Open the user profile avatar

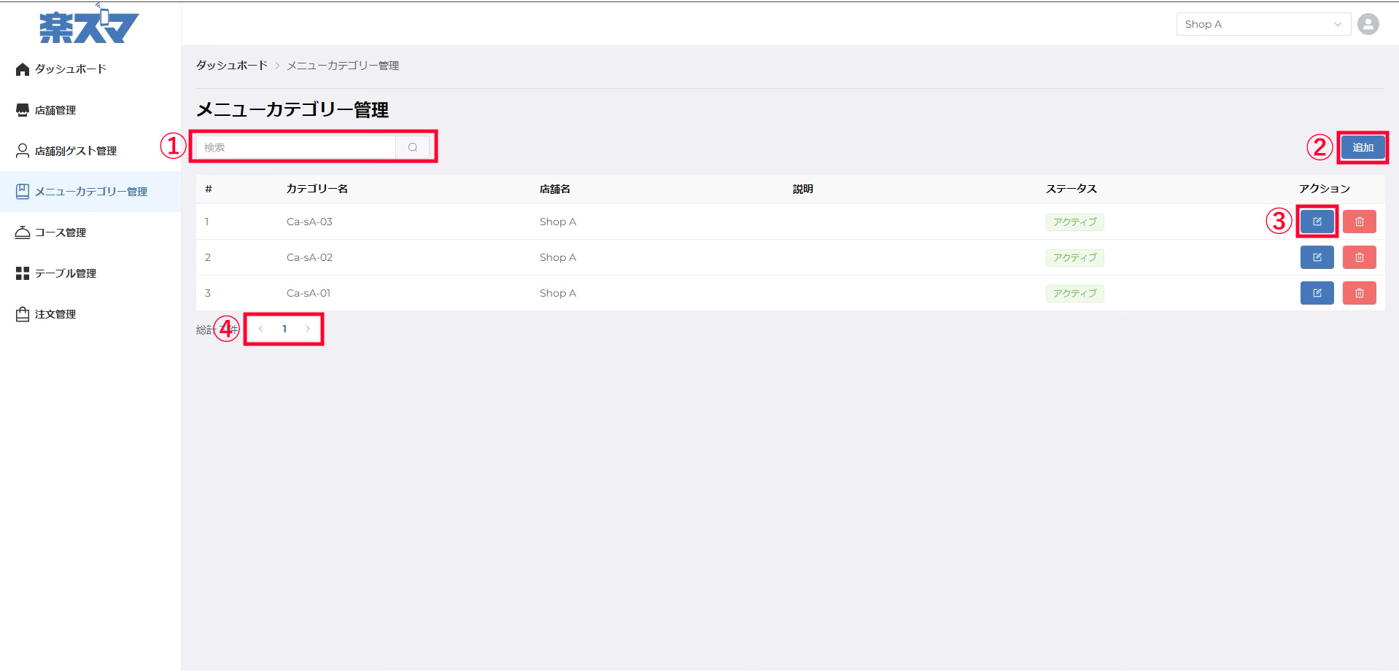[1368, 24]
